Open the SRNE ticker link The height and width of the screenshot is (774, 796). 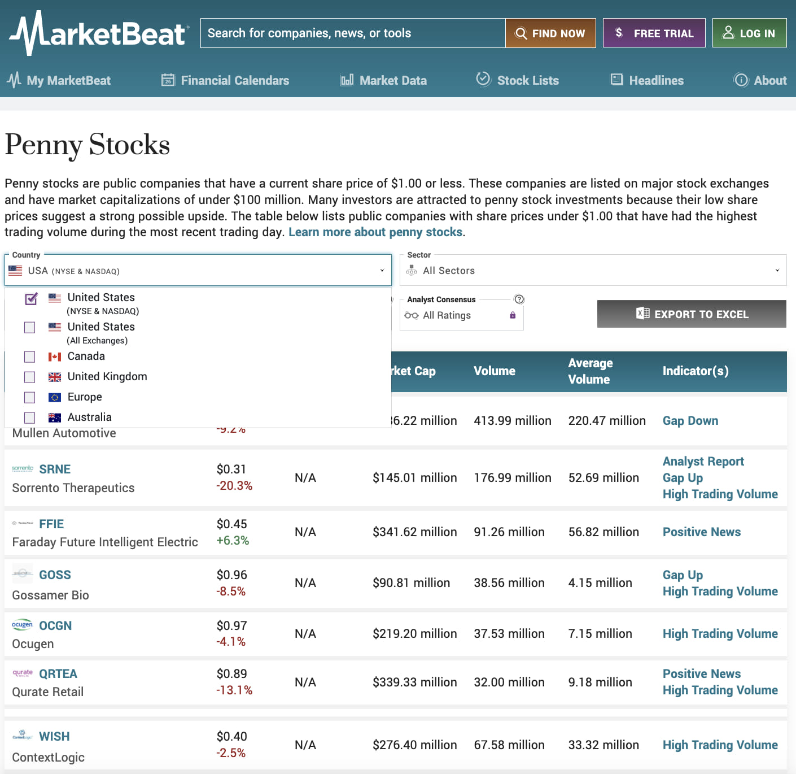[x=55, y=469]
